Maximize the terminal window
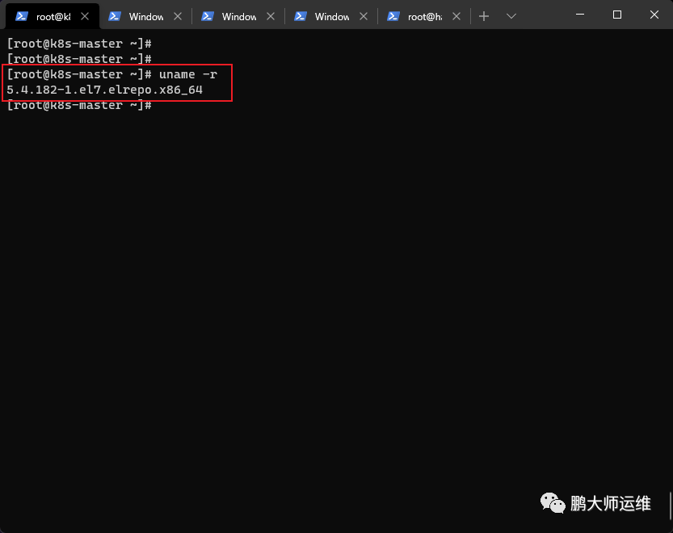 pyautogui.click(x=617, y=15)
